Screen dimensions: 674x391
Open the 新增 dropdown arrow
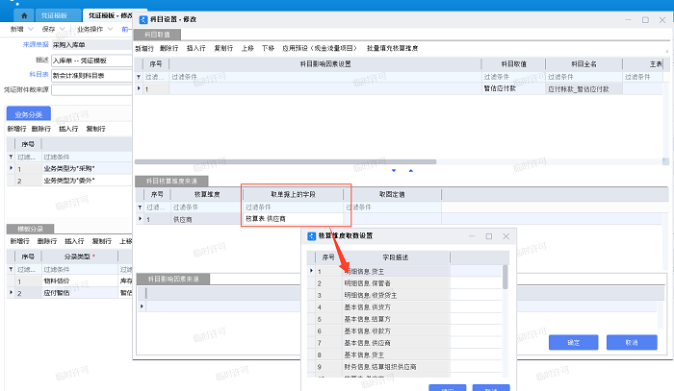(31, 30)
